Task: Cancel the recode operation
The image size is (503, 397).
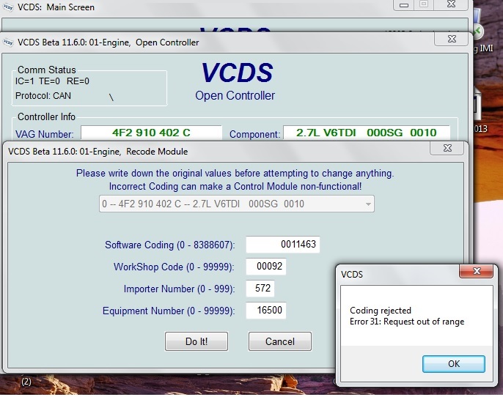Action: tap(279, 341)
